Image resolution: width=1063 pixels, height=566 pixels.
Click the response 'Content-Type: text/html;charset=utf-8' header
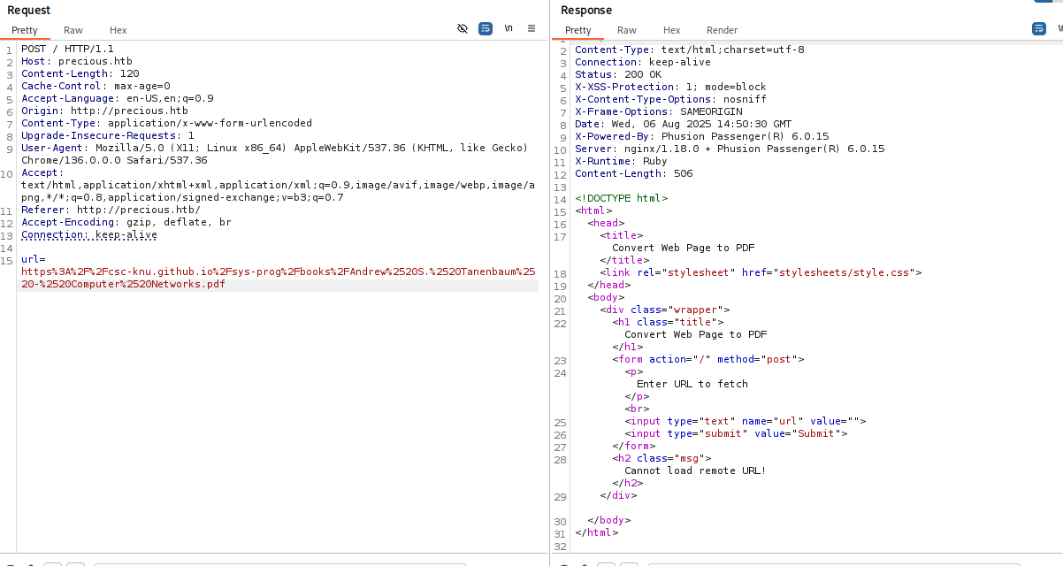[690, 50]
